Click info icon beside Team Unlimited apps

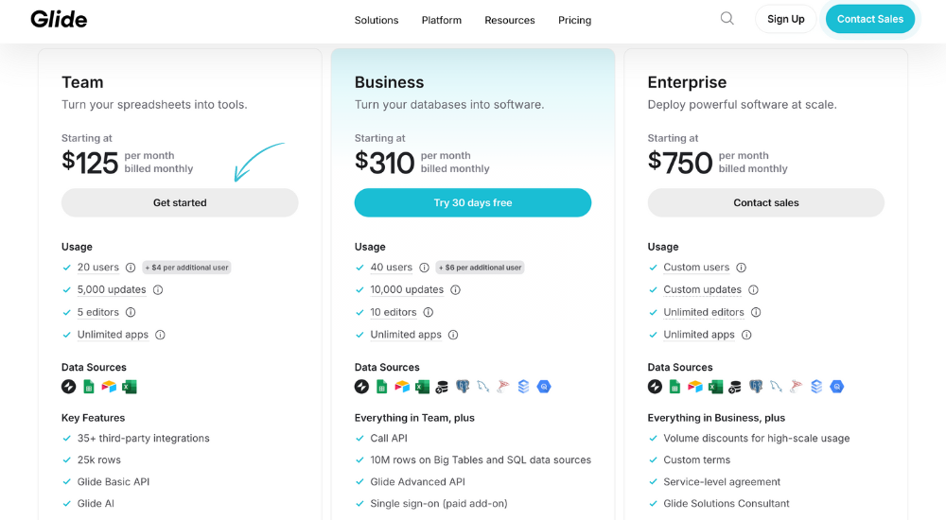pyautogui.click(x=160, y=335)
